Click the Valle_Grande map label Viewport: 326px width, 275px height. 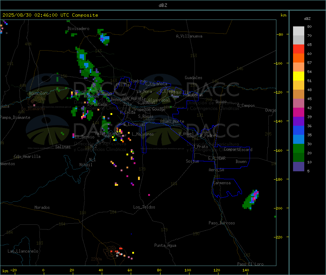[x=108, y=133]
